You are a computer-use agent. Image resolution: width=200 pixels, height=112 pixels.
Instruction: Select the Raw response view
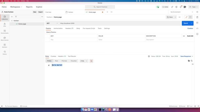(x=56, y=61)
